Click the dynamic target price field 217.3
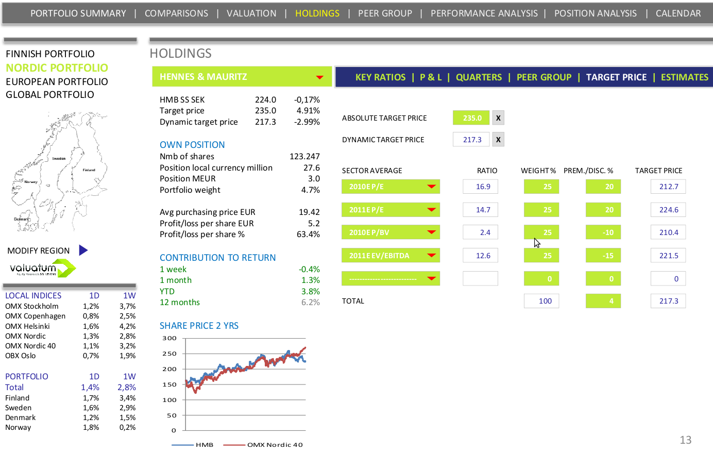 pos(471,140)
